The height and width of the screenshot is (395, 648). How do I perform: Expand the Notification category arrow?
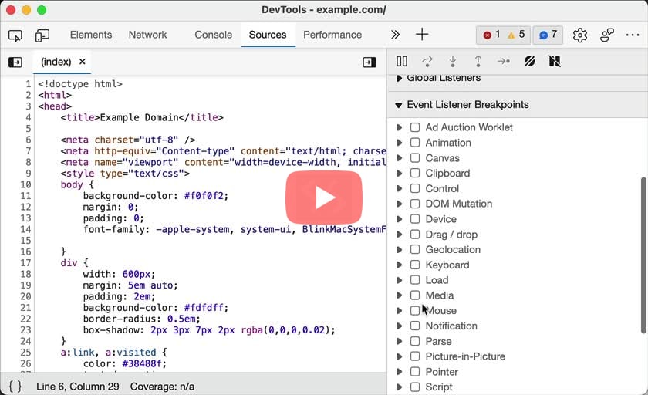pyautogui.click(x=400, y=326)
